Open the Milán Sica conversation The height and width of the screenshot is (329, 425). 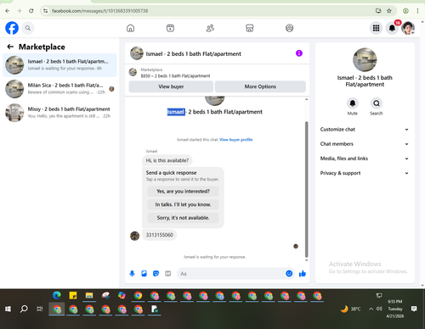pos(59,89)
